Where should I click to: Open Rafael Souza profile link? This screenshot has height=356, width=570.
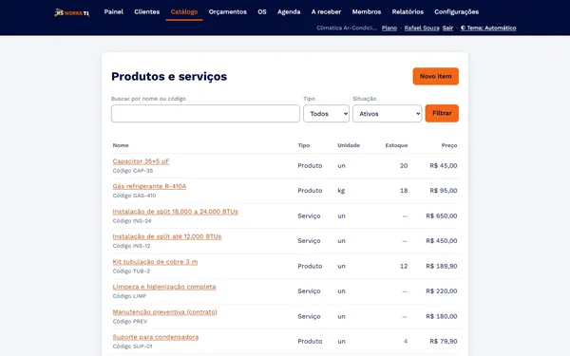[x=422, y=28]
